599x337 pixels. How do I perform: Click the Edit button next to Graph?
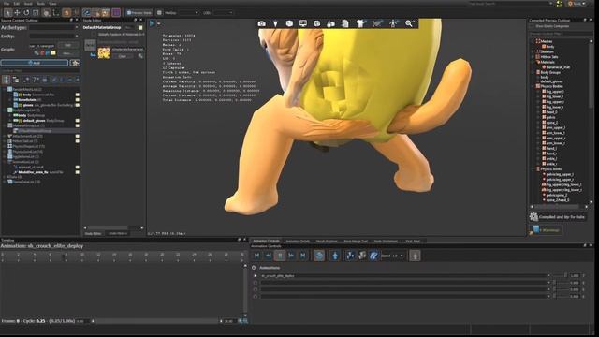[67, 45]
